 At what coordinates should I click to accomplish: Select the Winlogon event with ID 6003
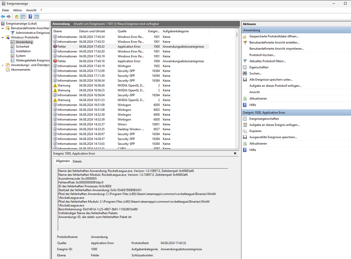[x=131, y=110]
